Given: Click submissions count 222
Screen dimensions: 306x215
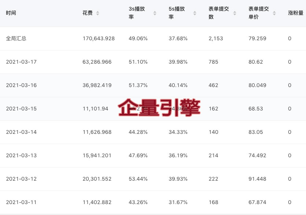Looking at the screenshot, I should pos(213,179).
